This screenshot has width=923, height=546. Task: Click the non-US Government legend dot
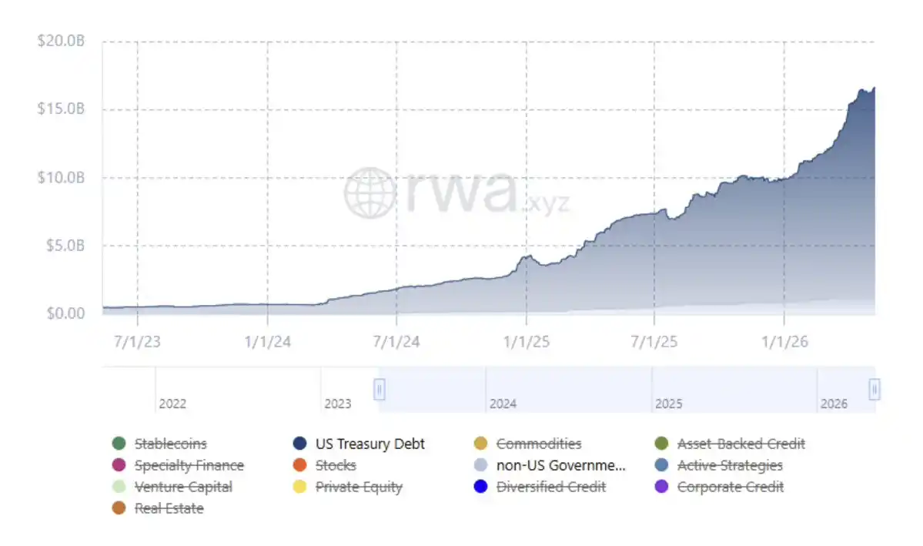pos(481,464)
